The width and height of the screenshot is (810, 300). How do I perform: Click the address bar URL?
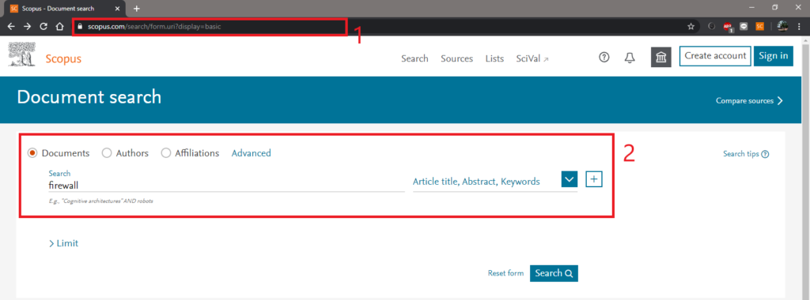click(x=154, y=27)
